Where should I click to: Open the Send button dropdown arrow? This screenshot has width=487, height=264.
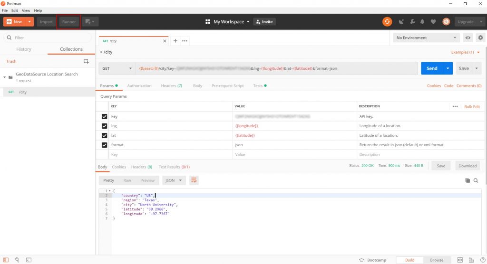(x=448, y=68)
